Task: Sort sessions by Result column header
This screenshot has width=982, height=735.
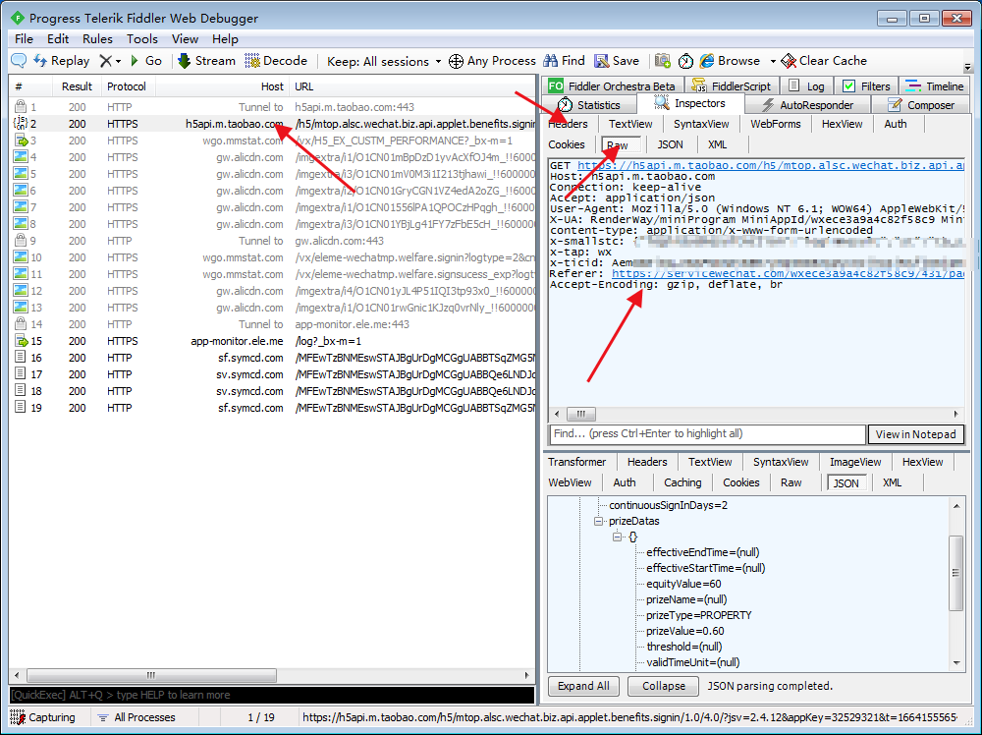Action: click(x=77, y=86)
